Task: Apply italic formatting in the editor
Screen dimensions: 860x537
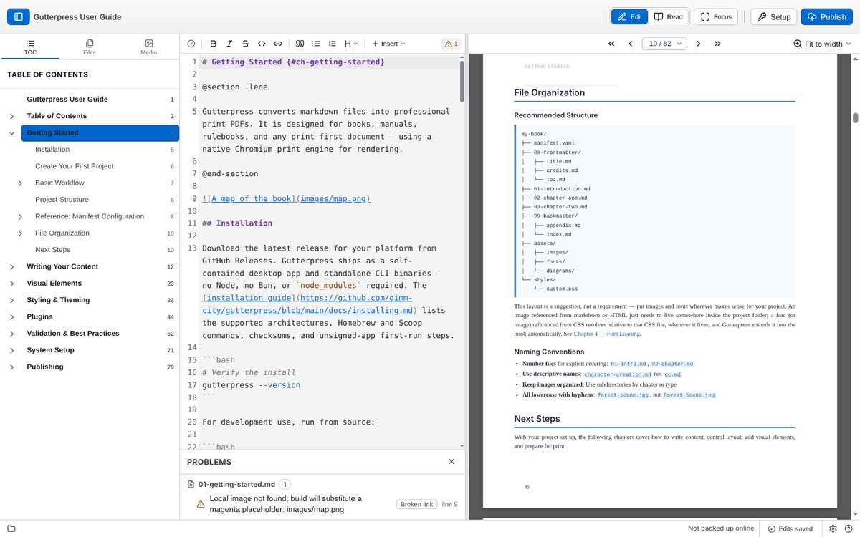Action: tap(229, 44)
